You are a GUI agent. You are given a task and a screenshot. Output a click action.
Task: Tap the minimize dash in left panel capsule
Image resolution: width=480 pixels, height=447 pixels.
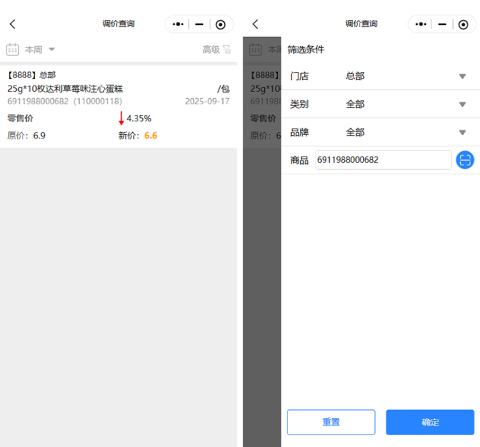click(x=199, y=24)
